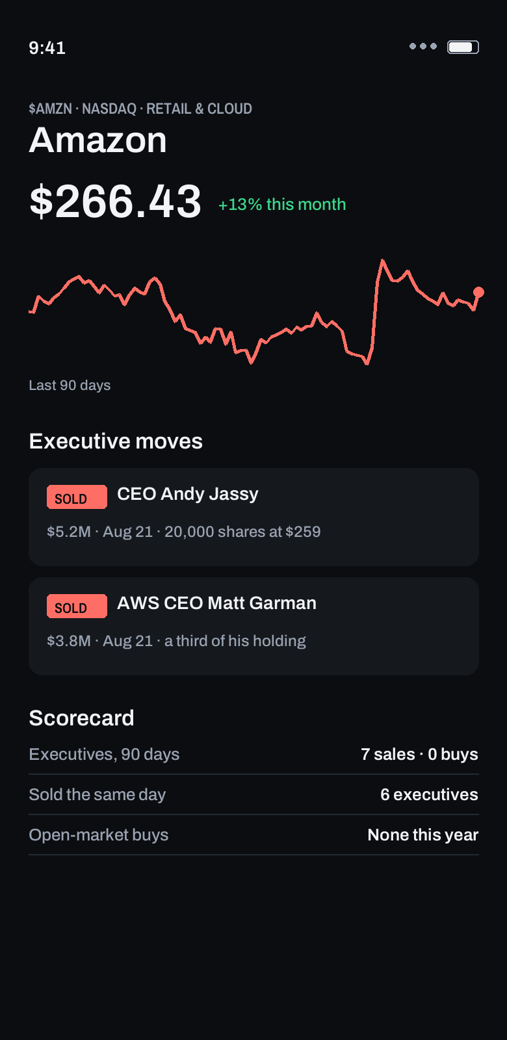Tap the Amazon company title

[x=97, y=140]
